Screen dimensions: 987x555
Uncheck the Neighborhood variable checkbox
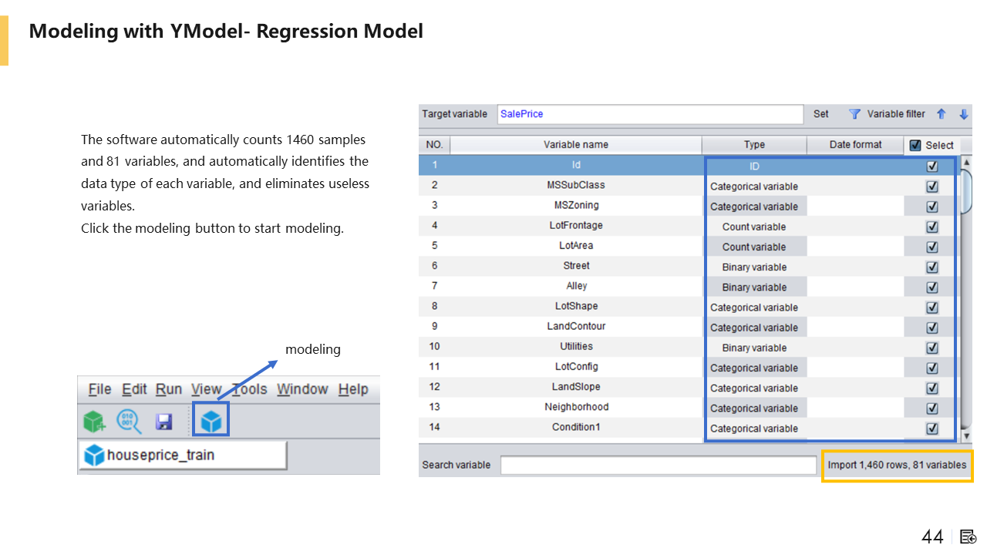click(932, 409)
